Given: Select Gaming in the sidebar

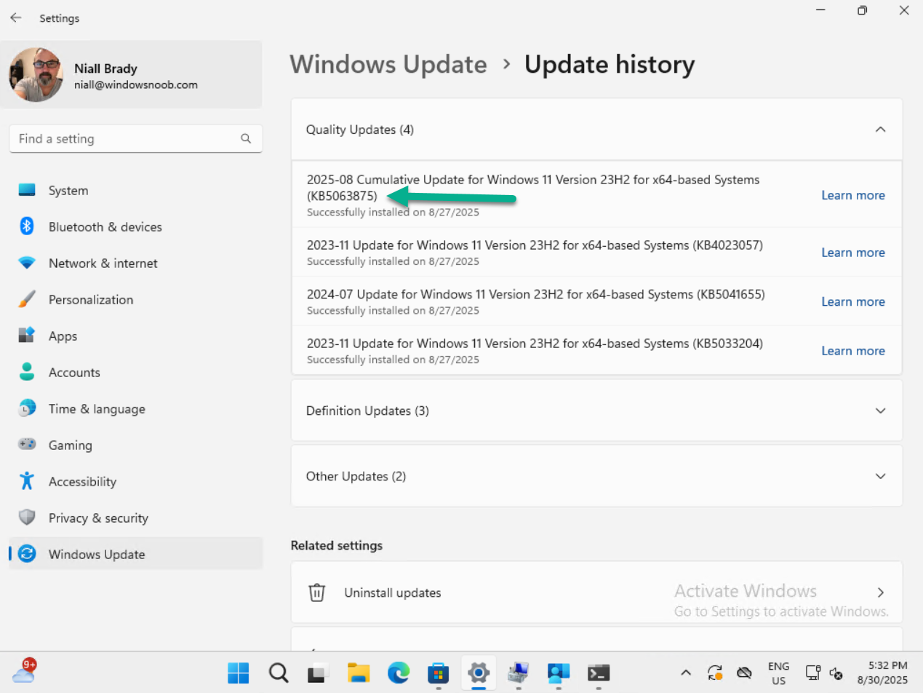Looking at the screenshot, I should (x=70, y=445).
